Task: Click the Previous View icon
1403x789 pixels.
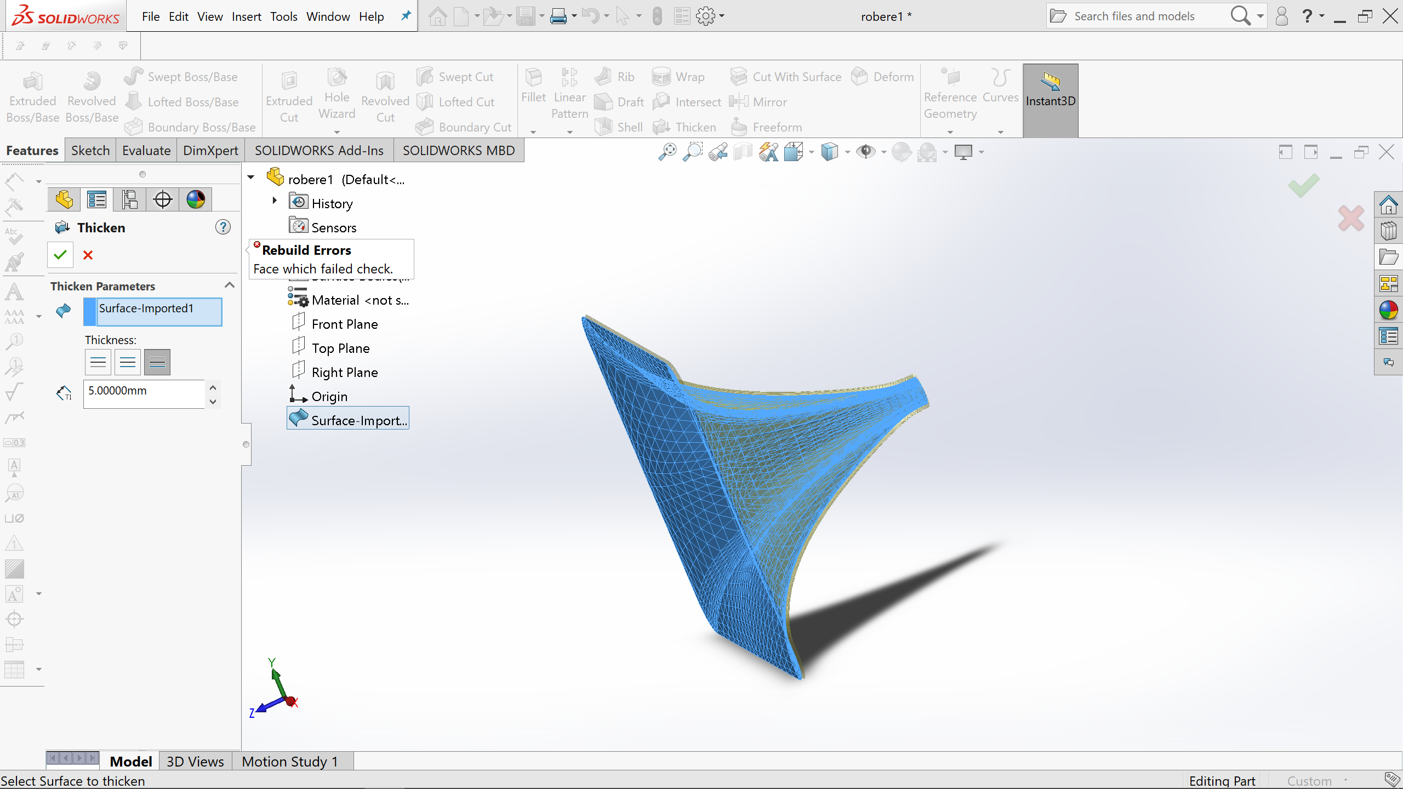Action: point(718,152)
